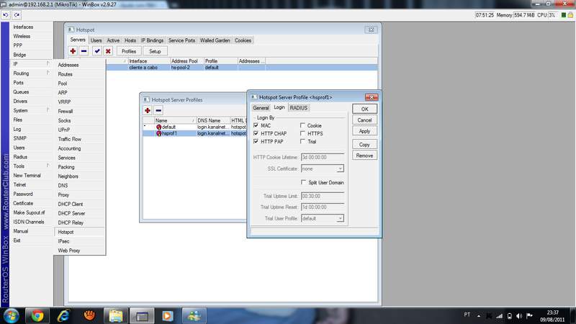576x324 pixels.
Task: Show hidden tray icons arrow
Action: tap(479, 315)
